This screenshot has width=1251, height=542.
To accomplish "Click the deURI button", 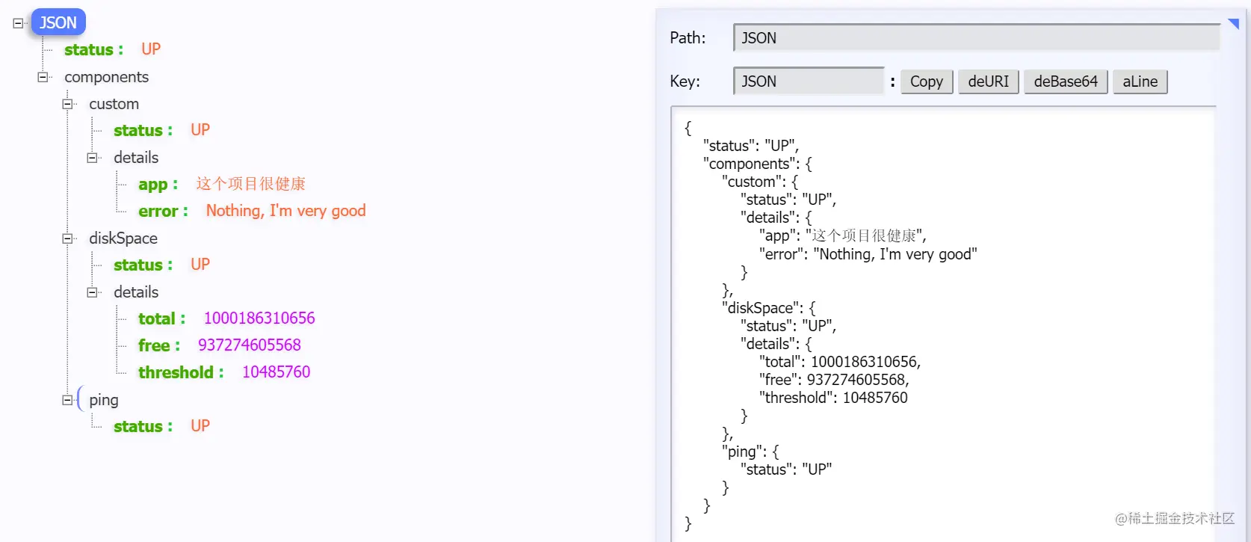I will [x=988, y=81].
